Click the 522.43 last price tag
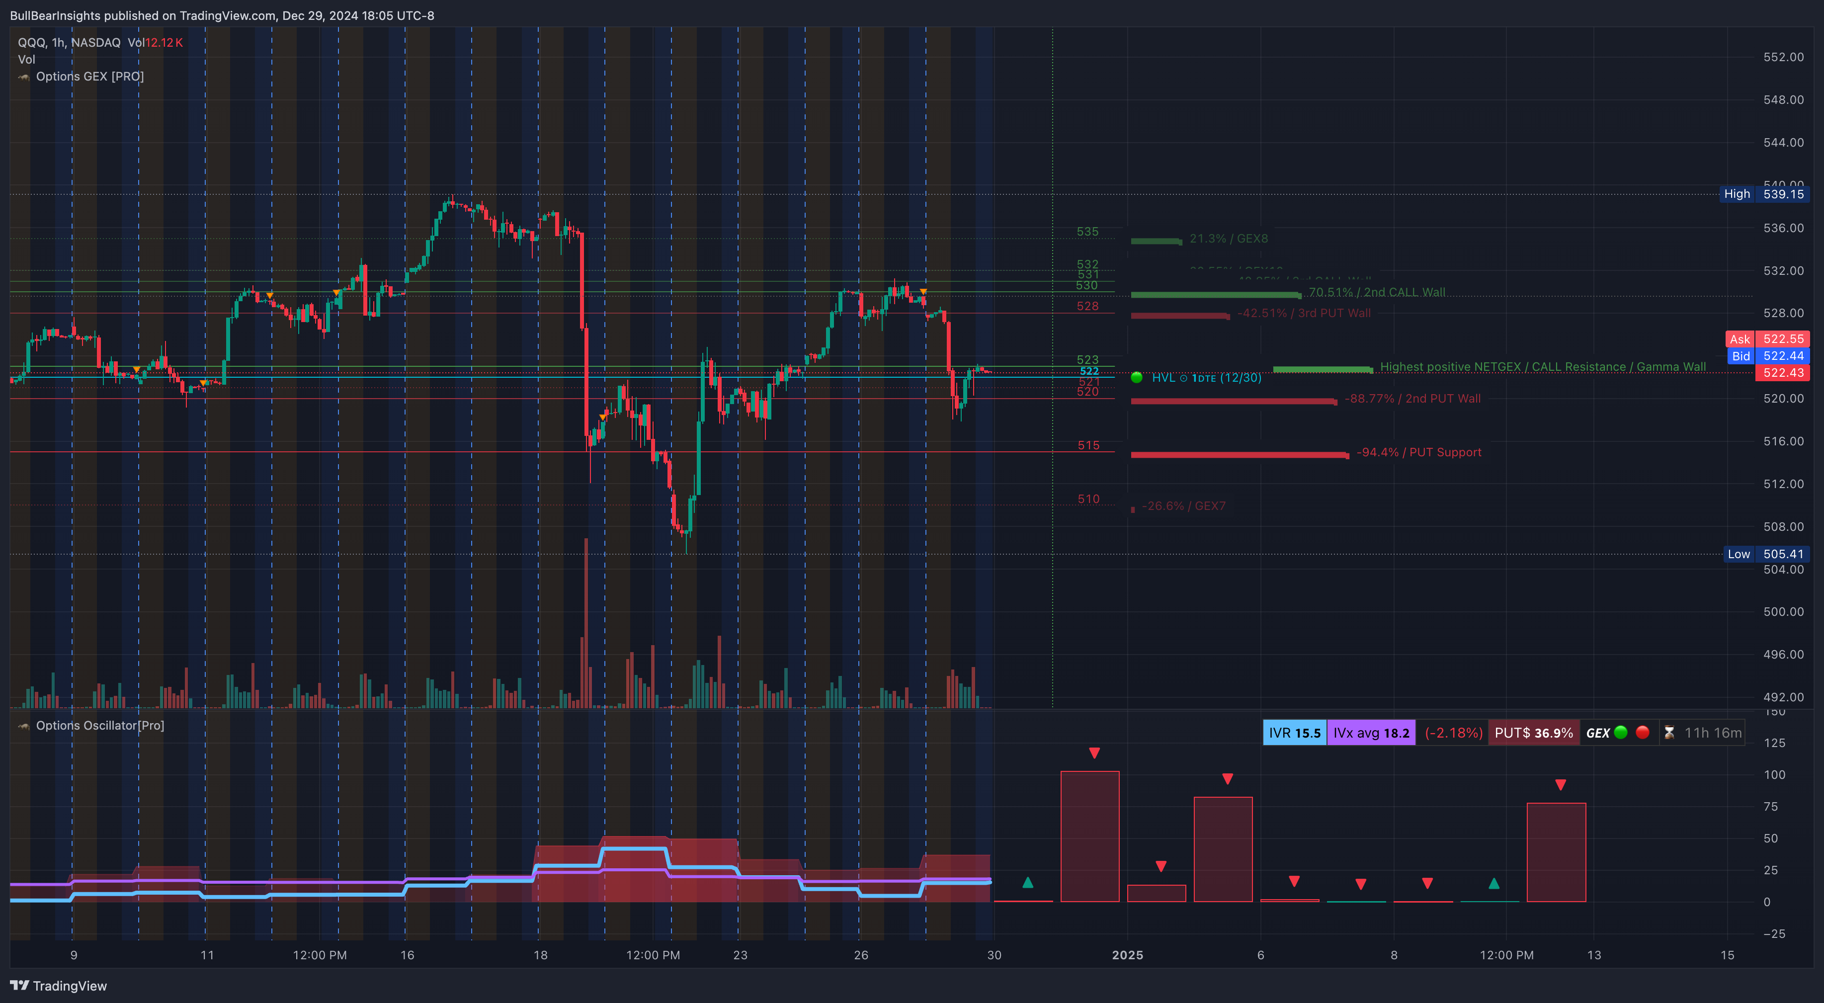Image resolution: width=1824 pixels, height=1003 pixels. [x=1782, y=373]
